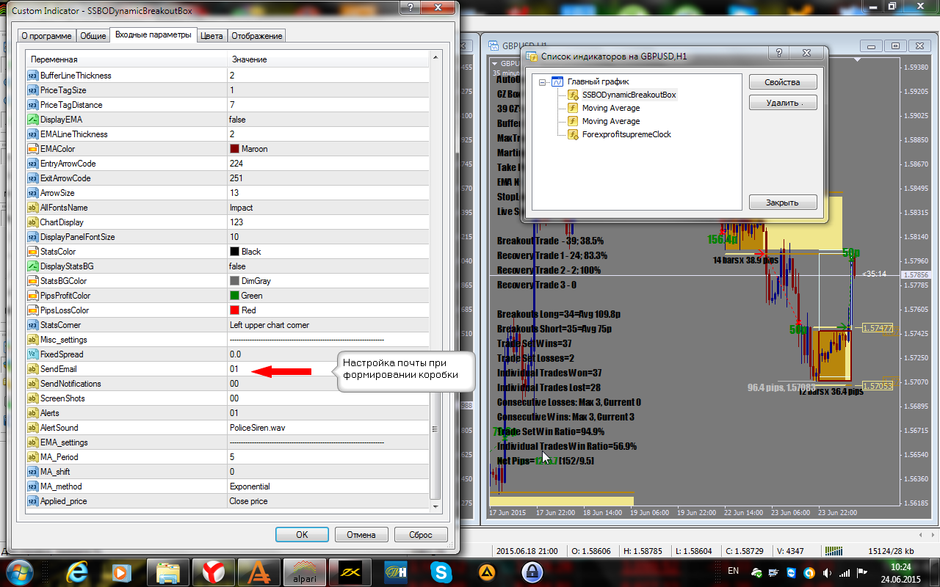Click the DimGray StatsBGColor swatch
940x587 pixels.
pos(234,281)
